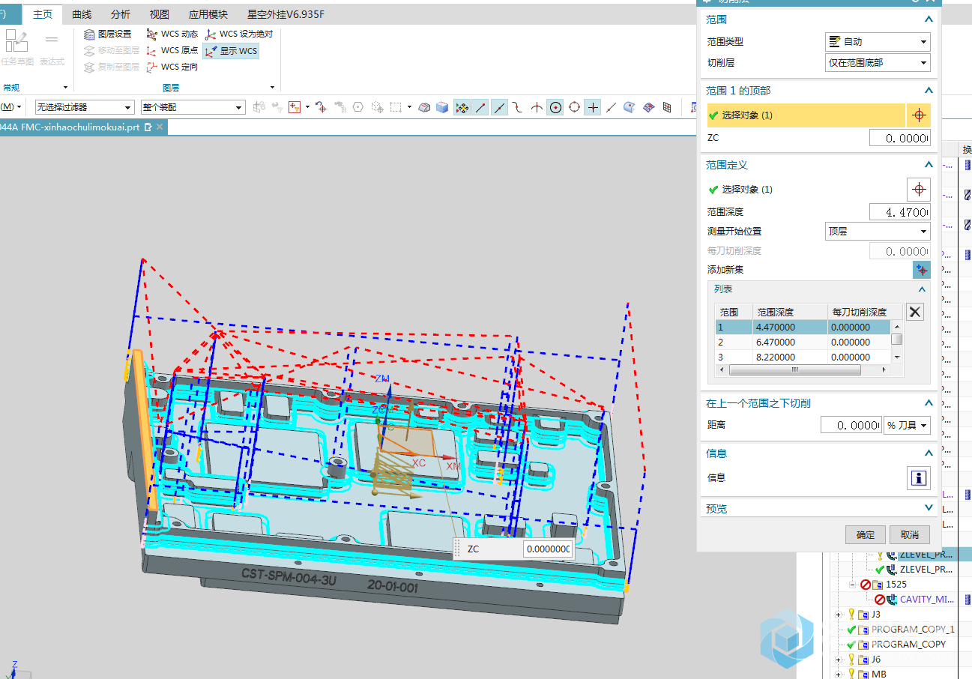972x679 pixels.
Task: Click the list's horizontal scrollbar
Action: tap(804, 370)
